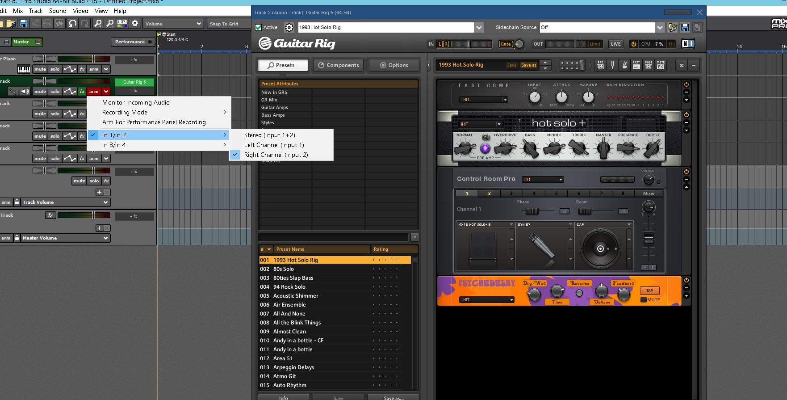Select Monitor Incoming Audio menu item
The height and width of the screenshot is (400, 787).
(x=136, y=102)
